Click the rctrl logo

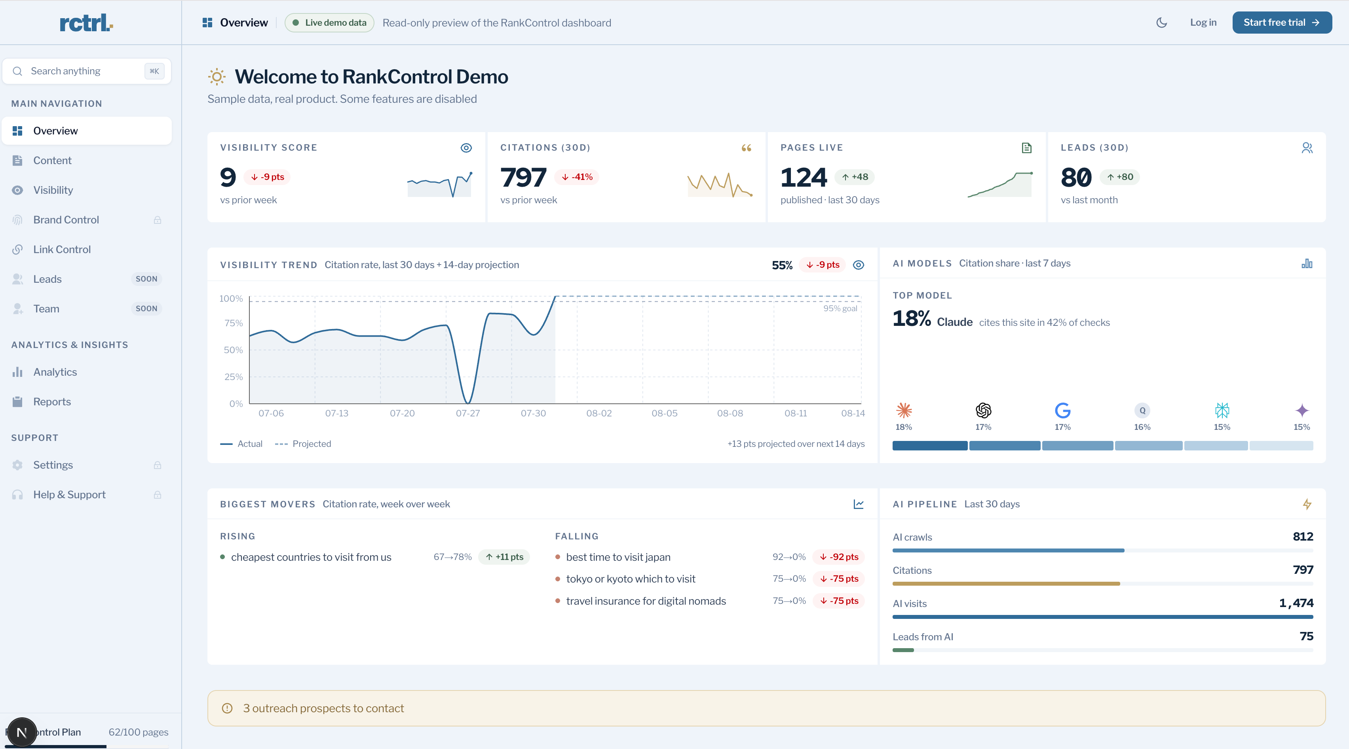[86, 23]
